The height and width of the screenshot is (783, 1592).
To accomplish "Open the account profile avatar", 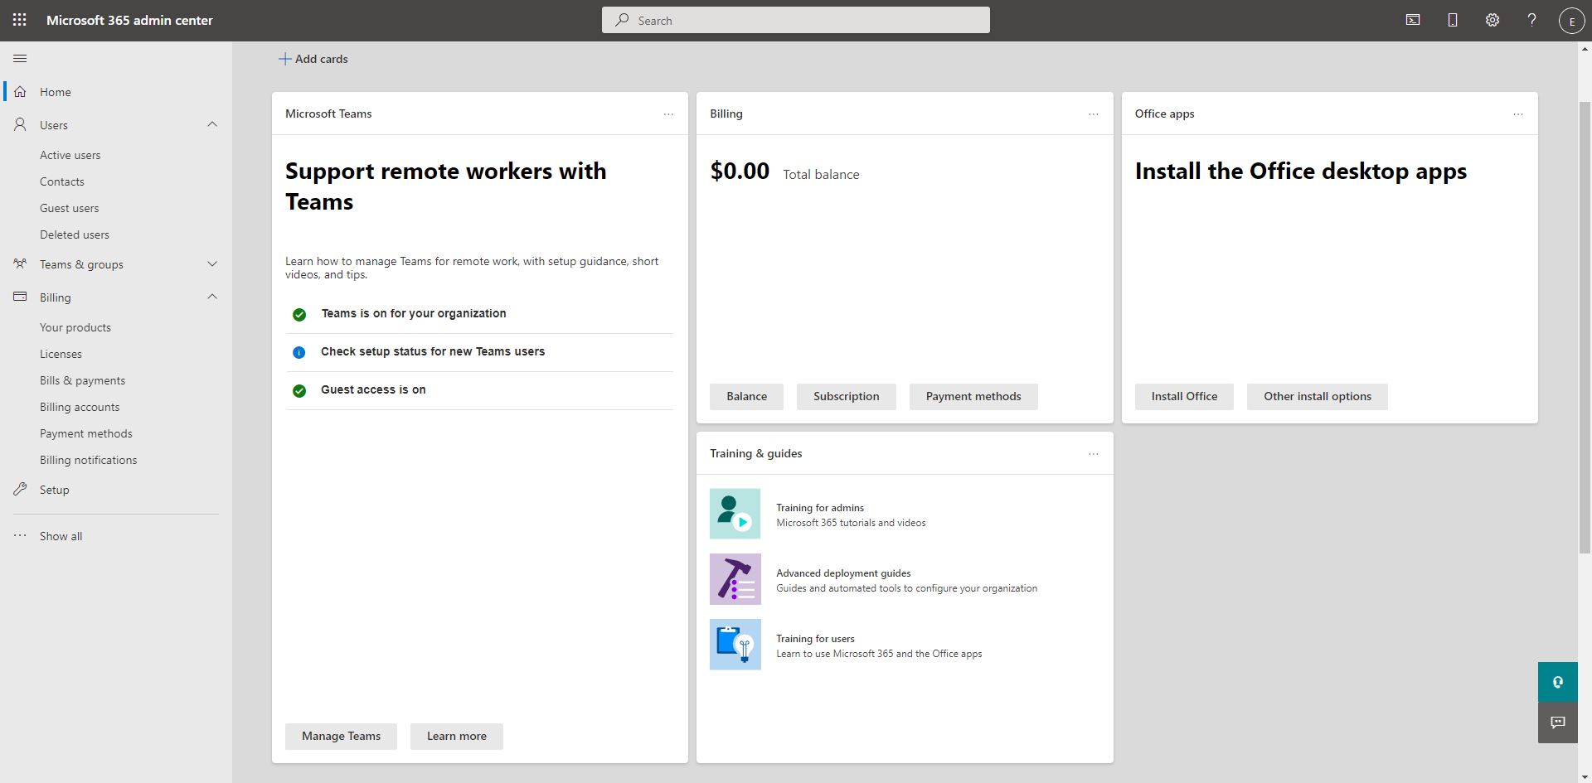I will pos(1571,22).
